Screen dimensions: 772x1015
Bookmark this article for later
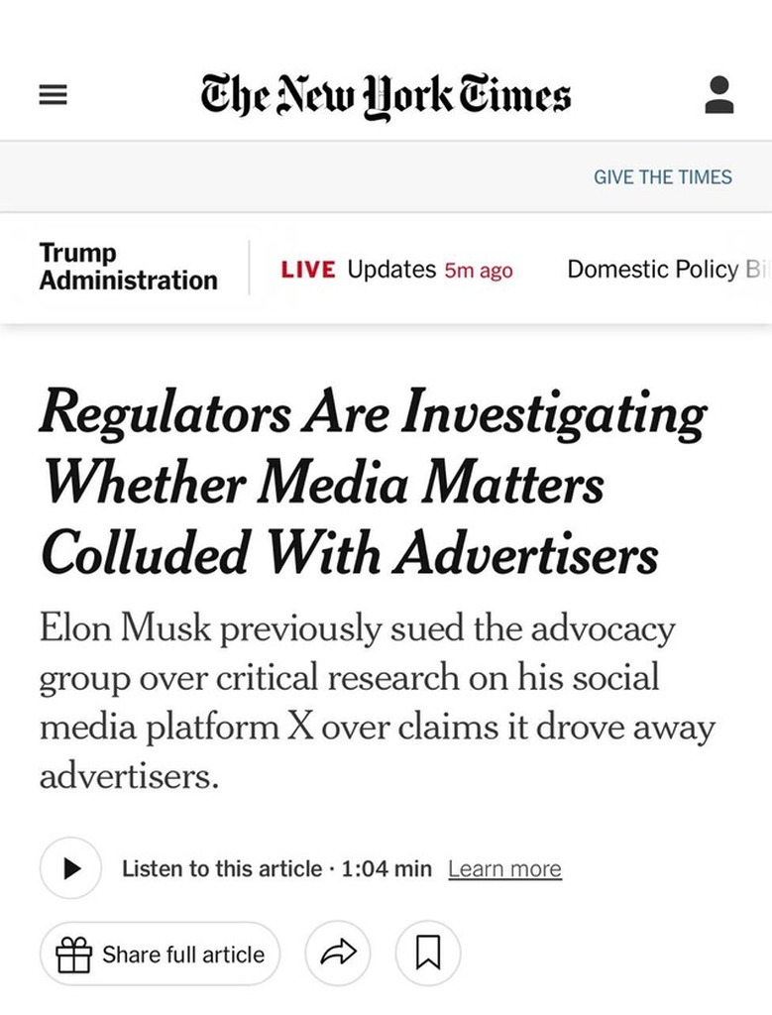tap(428, 954)
